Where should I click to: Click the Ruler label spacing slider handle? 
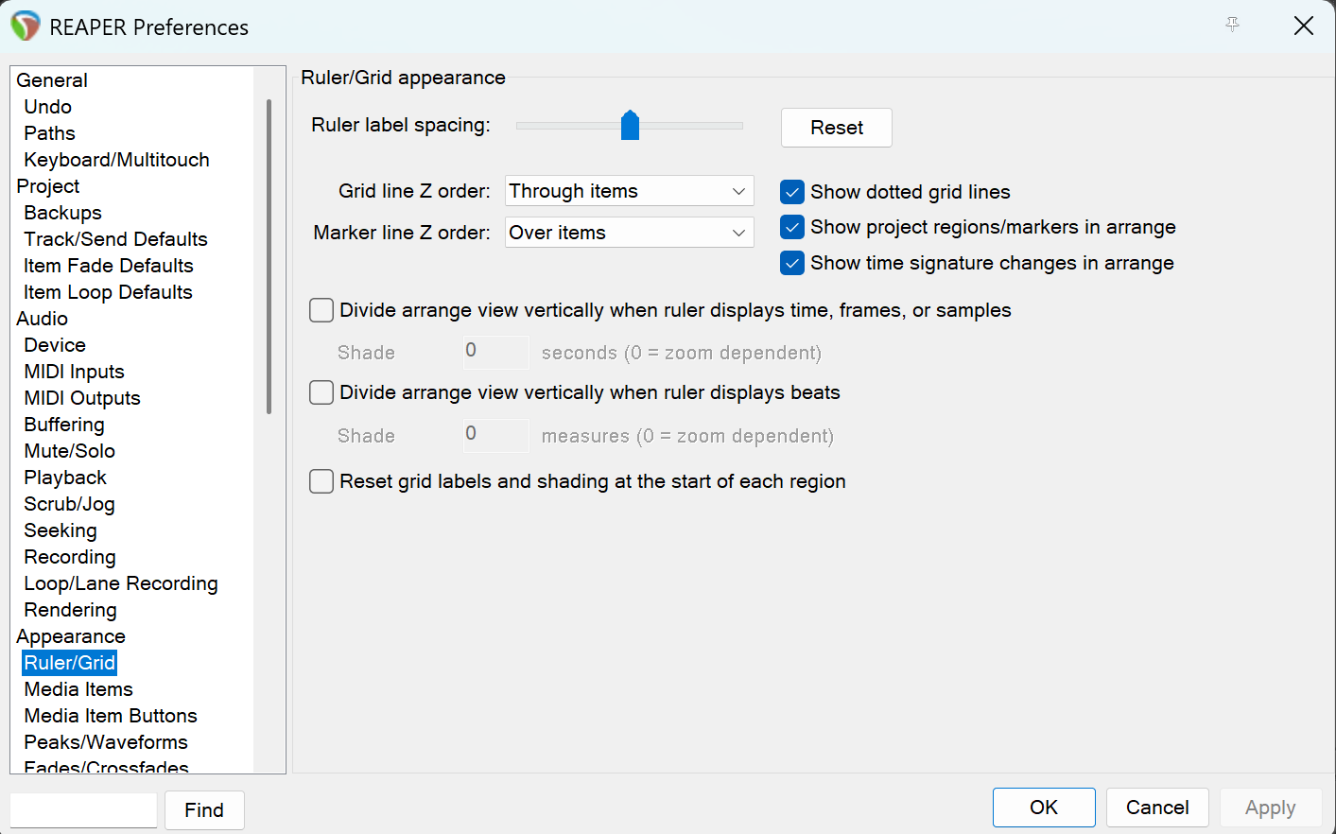coord(630,125)
